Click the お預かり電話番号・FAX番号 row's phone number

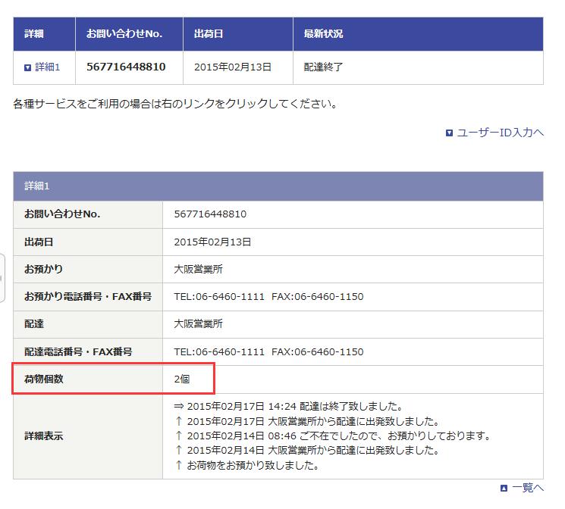pos(219,296)
